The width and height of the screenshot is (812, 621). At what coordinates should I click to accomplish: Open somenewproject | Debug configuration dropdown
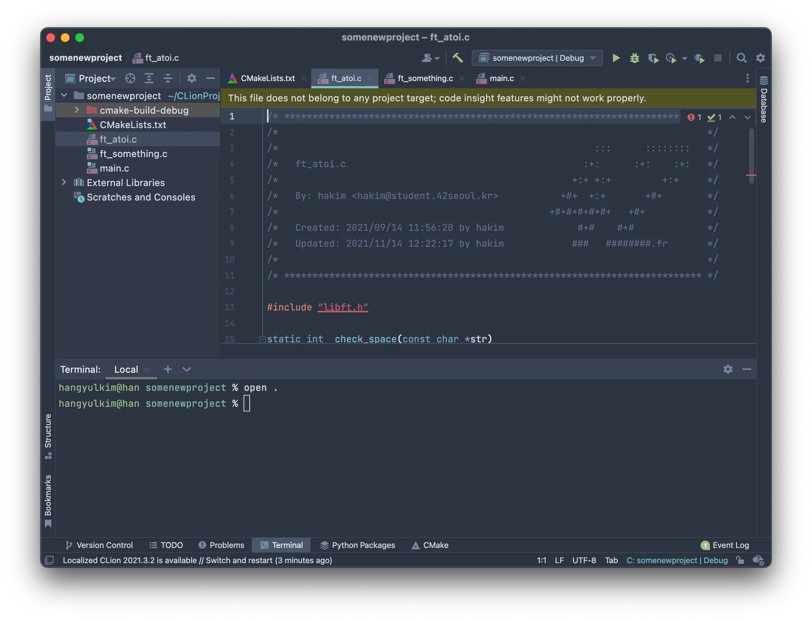[537, 58]
